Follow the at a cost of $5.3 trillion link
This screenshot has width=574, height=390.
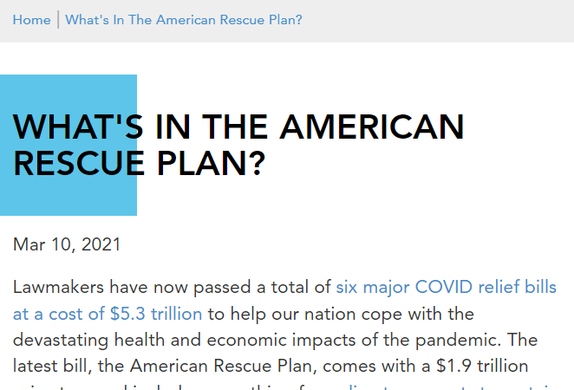tap(108, 314)
